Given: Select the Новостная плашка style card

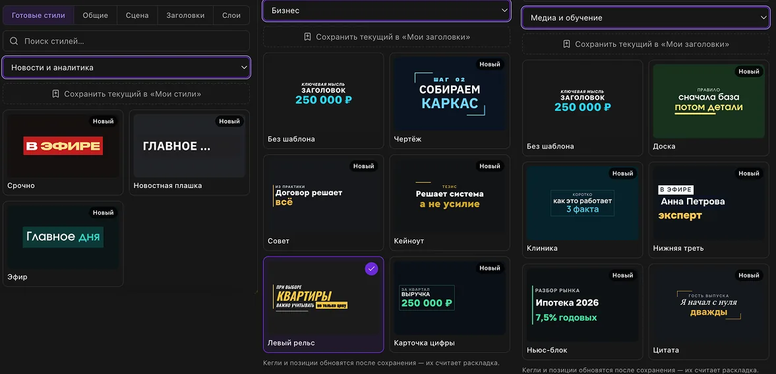Looking at the screenshot, I should coord(189,152).
